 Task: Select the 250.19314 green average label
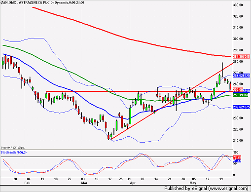[241, 95]
